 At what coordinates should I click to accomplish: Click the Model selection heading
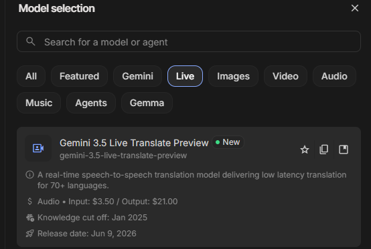point(57,8)
